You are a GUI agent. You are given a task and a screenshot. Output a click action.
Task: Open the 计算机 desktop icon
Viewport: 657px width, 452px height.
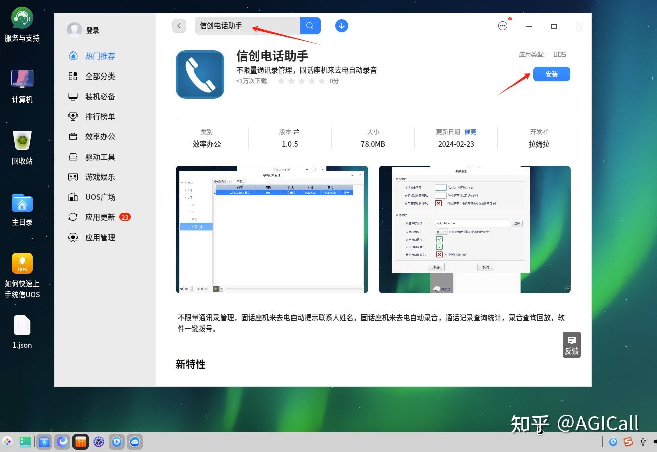(x=22, y=86)
